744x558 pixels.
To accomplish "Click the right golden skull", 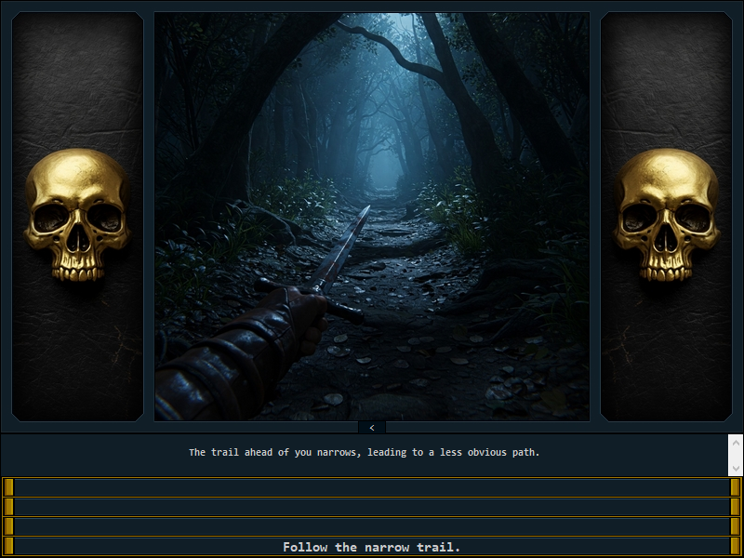I will pos(667,215).
